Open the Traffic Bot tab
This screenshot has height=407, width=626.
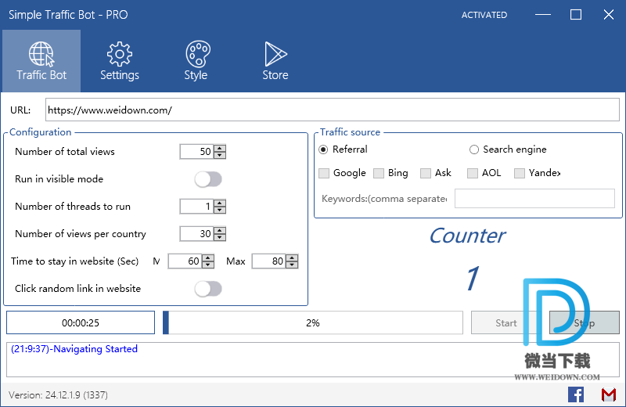(41, 61)
